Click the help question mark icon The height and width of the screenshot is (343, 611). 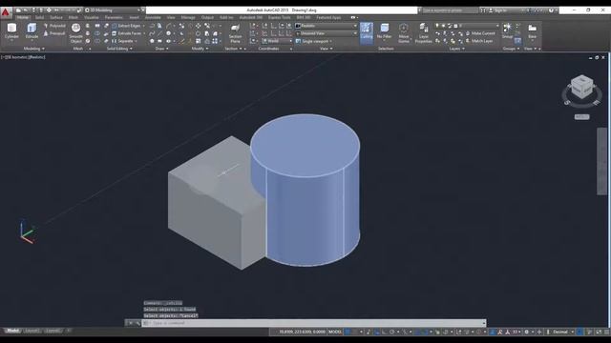click(551, 10)
